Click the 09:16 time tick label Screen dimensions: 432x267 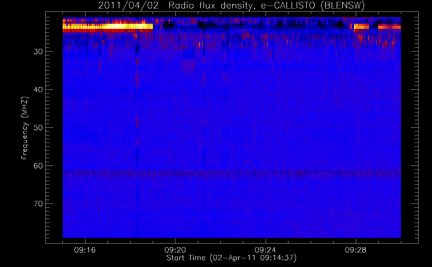[x=85, y=250]
